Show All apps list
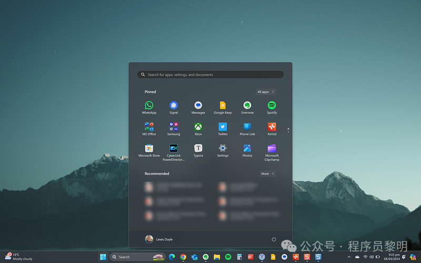This screenshot has width=421, height=263. (x=266, y=92)
